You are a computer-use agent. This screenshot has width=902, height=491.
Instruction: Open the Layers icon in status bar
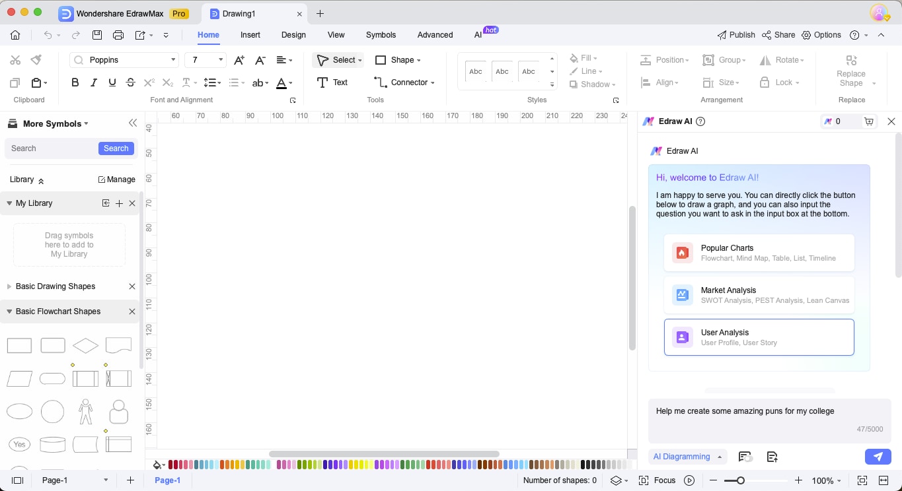(x=615, y=480)
